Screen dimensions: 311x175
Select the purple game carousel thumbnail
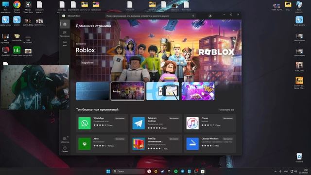pyautogui.click(x=198, y=91)
